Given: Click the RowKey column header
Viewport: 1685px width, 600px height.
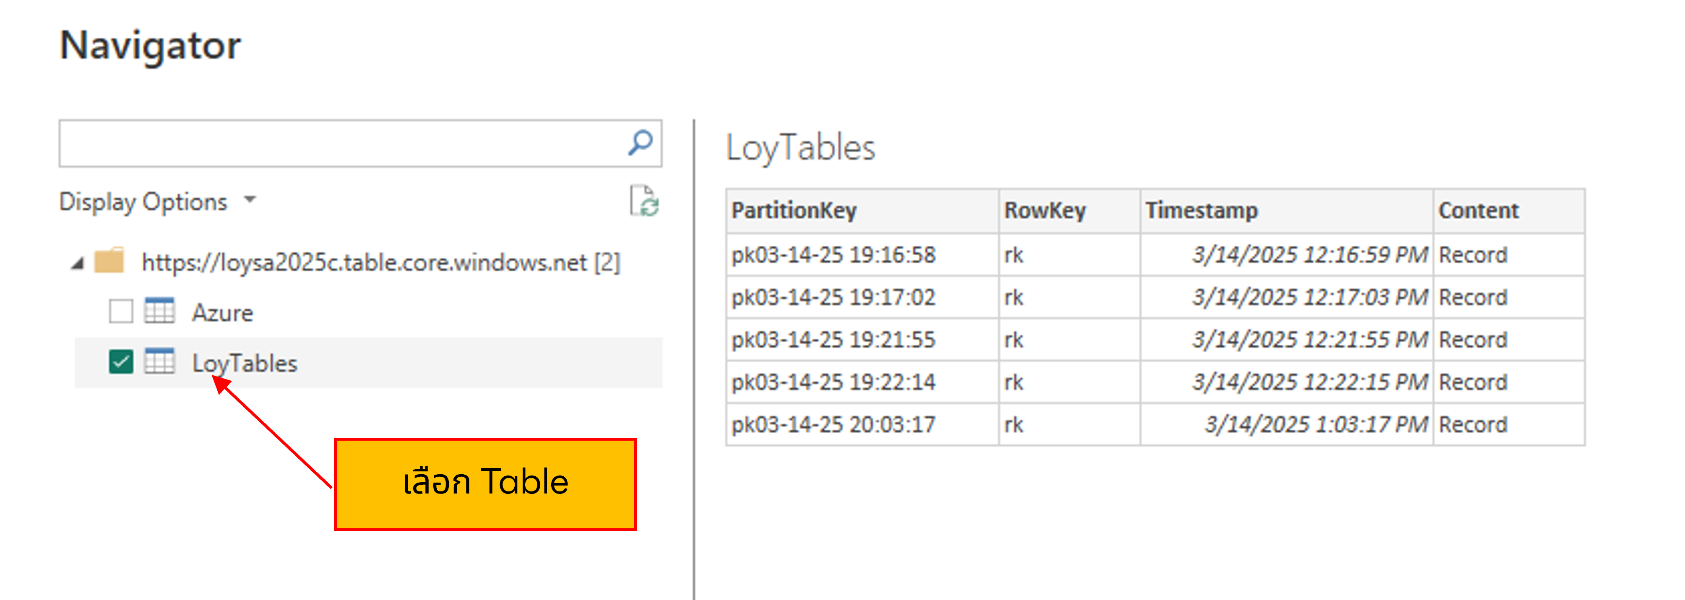Looking at the screenshot, I should coord(1044,210).
